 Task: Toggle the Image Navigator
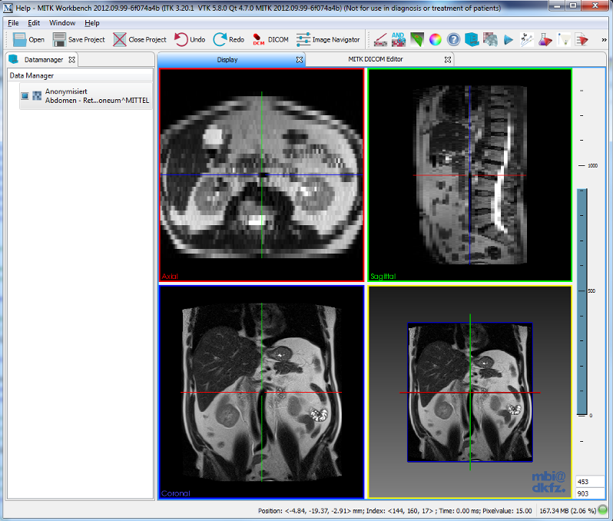point(327,39)
